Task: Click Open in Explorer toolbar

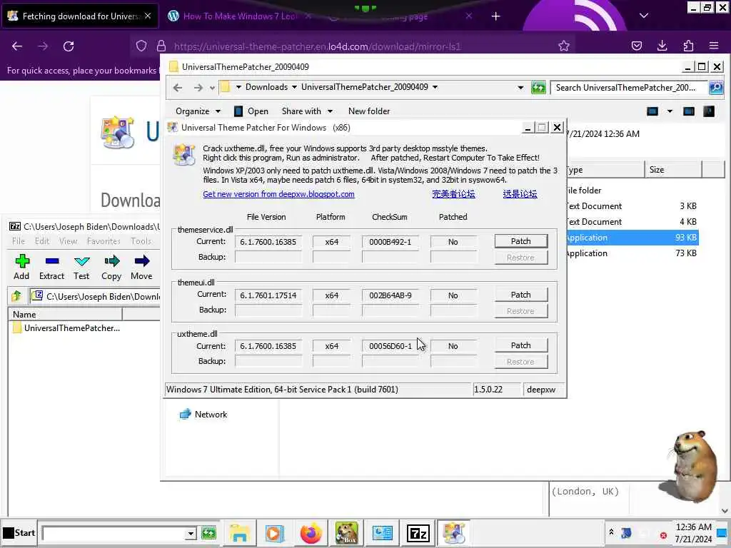Action: click(x=251, y=111)
